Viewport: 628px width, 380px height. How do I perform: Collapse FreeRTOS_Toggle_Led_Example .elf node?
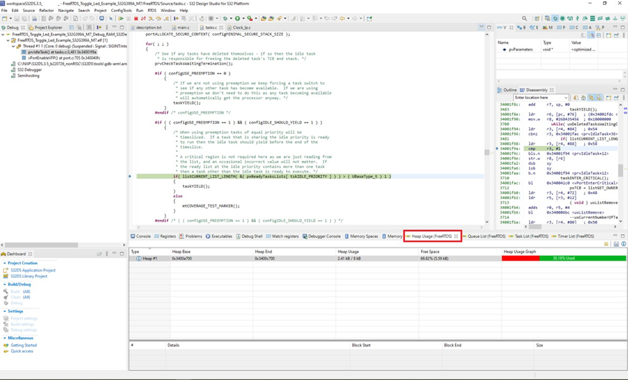tap(8, 40)
